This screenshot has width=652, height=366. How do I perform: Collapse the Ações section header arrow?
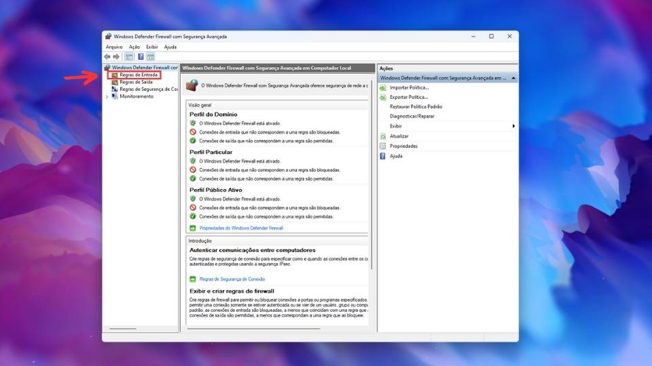(x=513, y=78)
